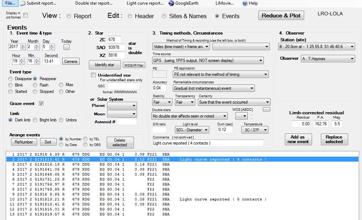Screen dimensions: 362x220
Task: Choose the Bright limb radio option
Action: tap(35, 120)
